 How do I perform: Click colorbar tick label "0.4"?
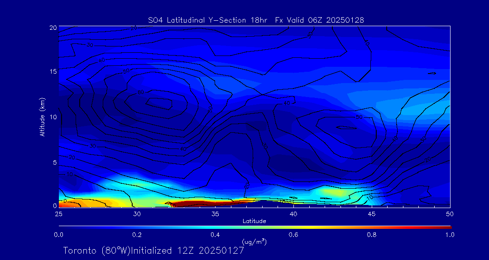pos(215,235)
